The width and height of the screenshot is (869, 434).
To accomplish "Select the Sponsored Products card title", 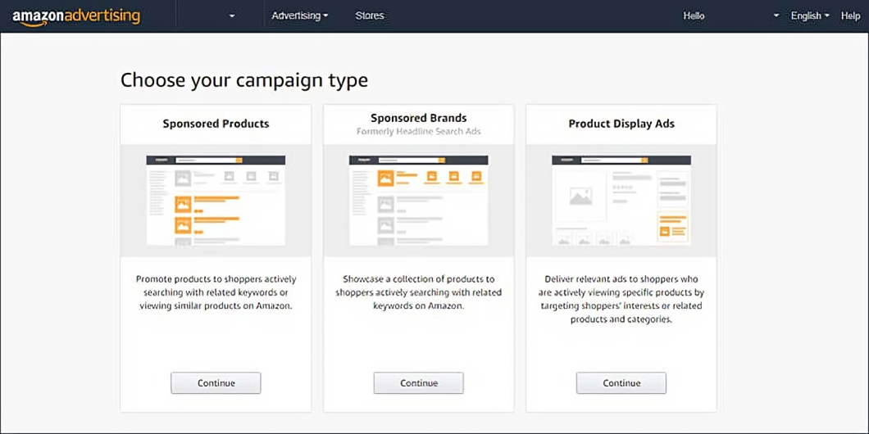I will 216,124.
